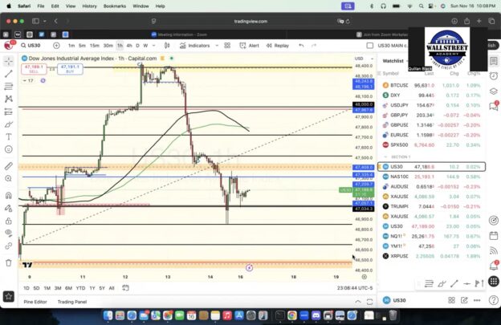Select the 15m timeframe

pos(95,46)
